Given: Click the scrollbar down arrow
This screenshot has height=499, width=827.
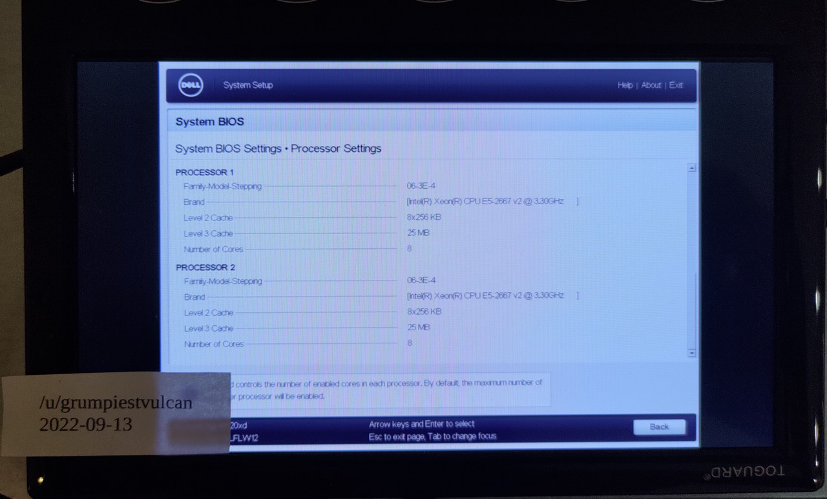Looking at the screenshot, I should (692, 353).
